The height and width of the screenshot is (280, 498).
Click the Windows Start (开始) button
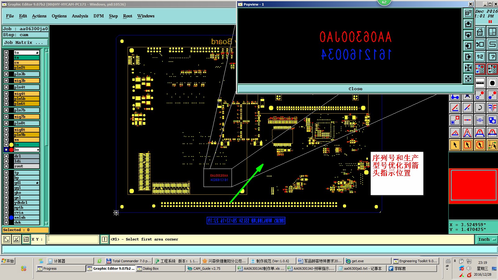pos(8,261)
